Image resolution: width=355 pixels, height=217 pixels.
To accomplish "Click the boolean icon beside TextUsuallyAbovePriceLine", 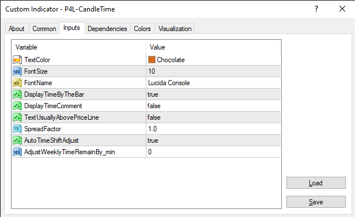I will pos(17,117).
